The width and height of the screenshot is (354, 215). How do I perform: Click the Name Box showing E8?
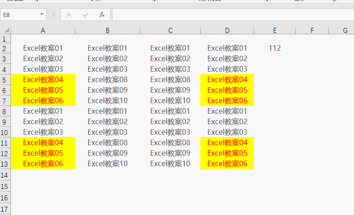coord(23,15)
